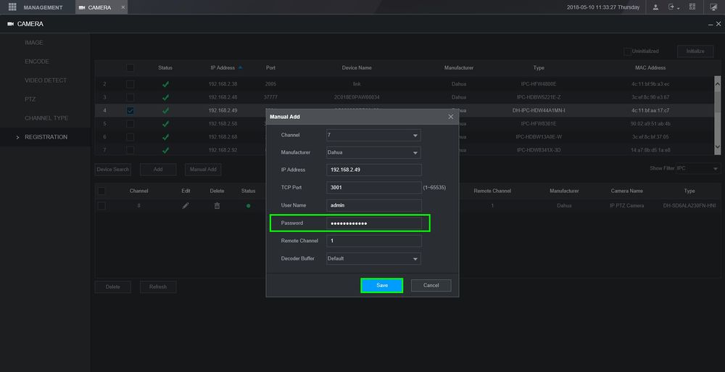The image size is (725, 372).
Task: Click the user account icon
Action: [655, 7]
